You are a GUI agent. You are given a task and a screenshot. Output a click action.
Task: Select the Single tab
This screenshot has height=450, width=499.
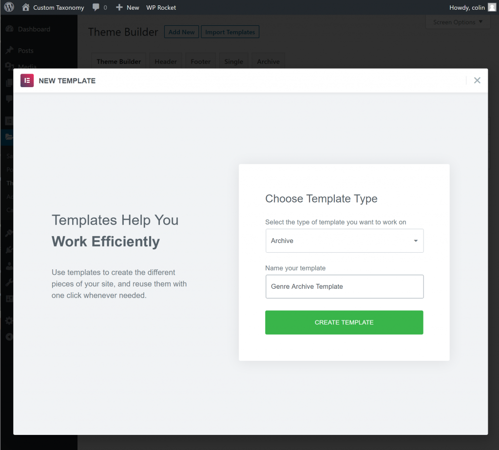pos(233,61)
